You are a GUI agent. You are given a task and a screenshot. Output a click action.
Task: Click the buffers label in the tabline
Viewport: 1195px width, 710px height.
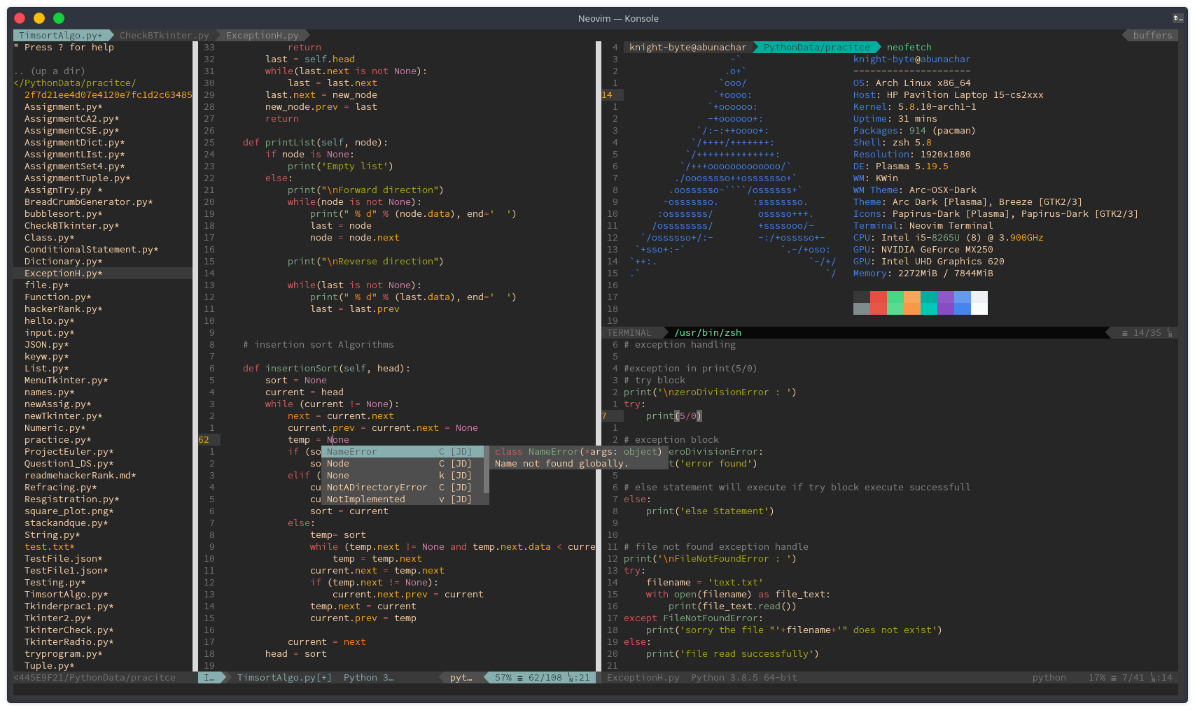tap(1152, 35)
